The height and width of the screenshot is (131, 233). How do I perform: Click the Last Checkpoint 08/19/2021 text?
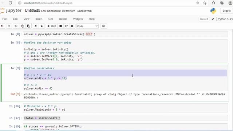(x=58, y=11)
